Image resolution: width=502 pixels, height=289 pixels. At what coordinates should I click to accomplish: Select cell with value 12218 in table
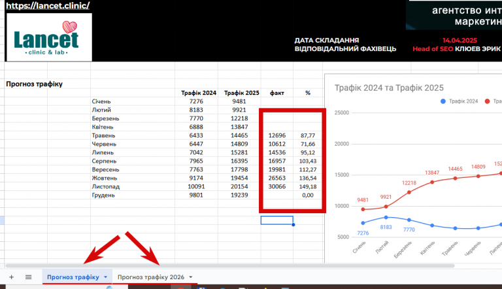[x=239, y=118]
